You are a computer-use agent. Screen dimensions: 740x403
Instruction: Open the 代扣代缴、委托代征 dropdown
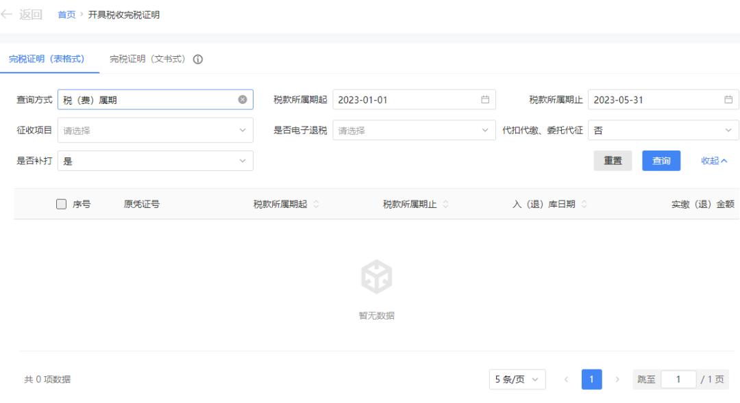[663, 130]
